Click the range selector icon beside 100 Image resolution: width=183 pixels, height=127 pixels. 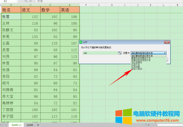pyautogui.click(x=120, y=53)
